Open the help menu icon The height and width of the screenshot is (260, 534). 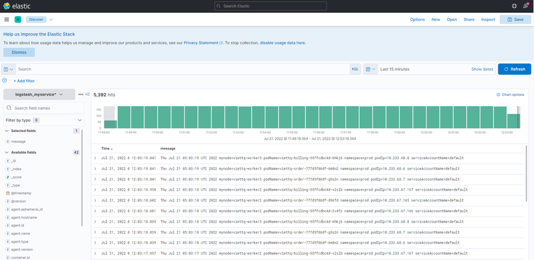tap(515, 6)
